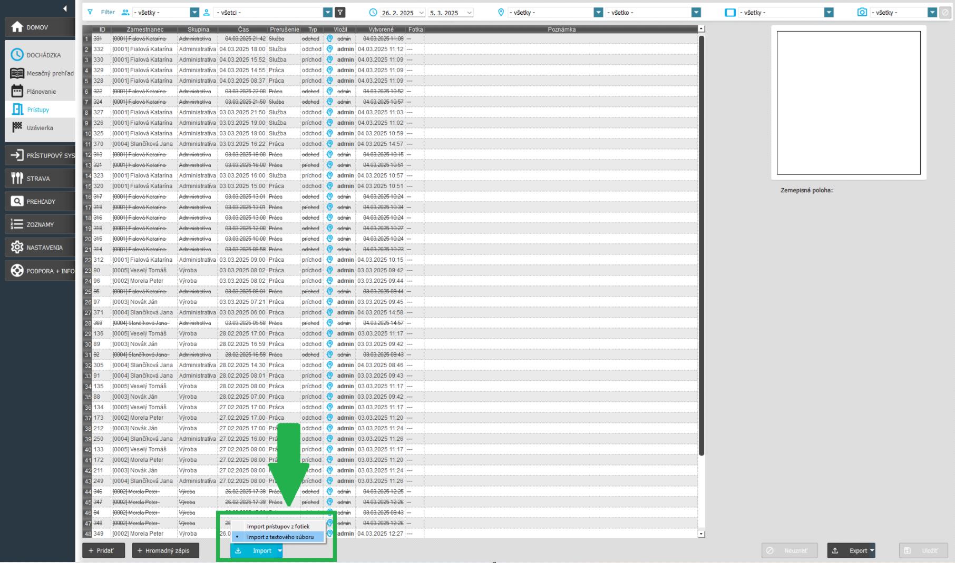The width and height of the screenshot is (955, 563).
Task: Open Mesačný prehľad monthly overview
Action: (43, 73)
